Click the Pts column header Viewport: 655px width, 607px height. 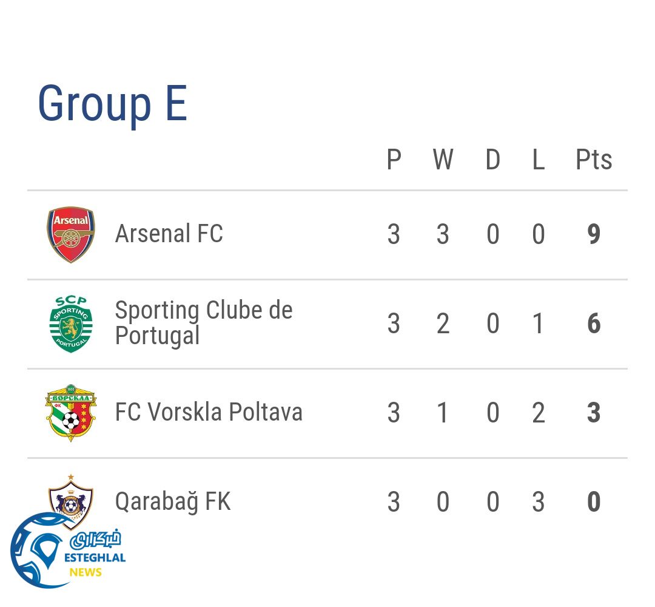click(594, 160)
